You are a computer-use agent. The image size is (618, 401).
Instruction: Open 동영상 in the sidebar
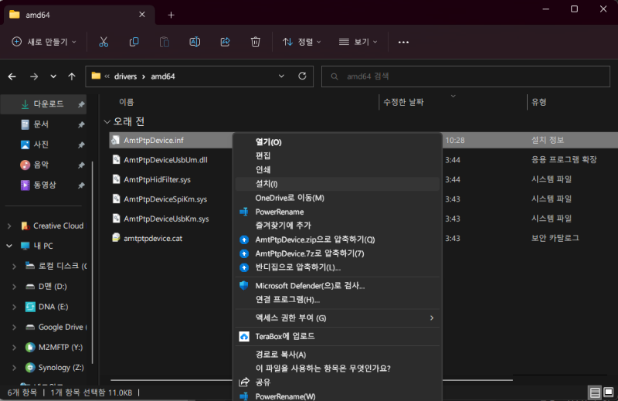44,185
